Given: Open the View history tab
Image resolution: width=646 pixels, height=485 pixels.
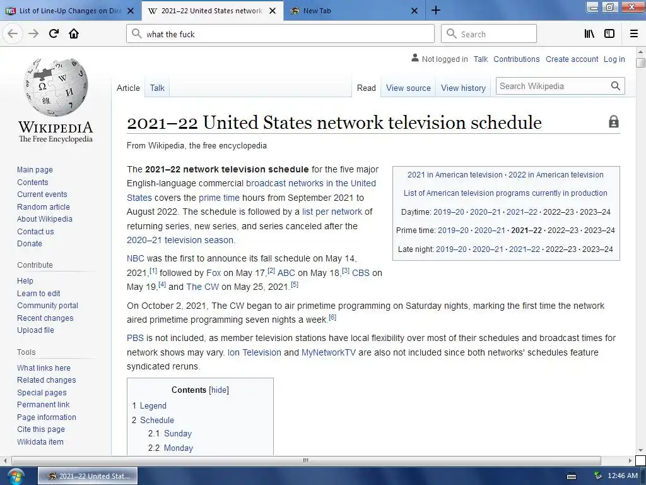Looking at the screenshot, I should pos(464,88).
